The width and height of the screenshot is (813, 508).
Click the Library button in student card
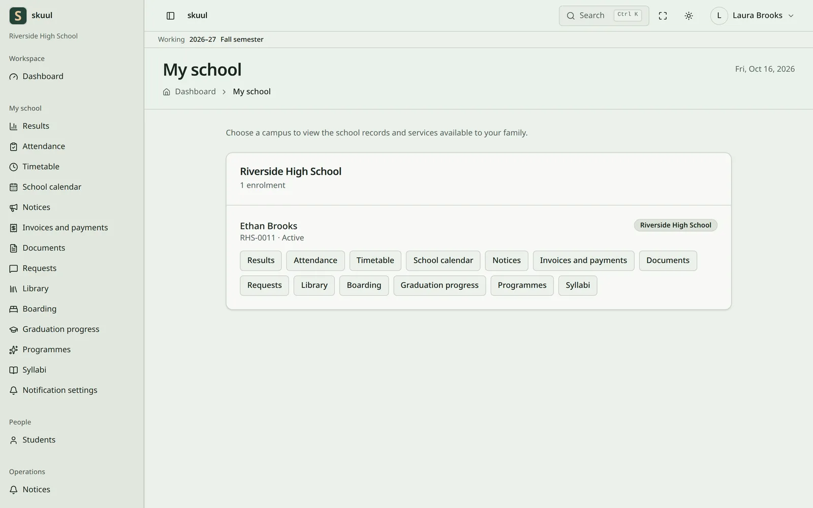[314, 285]
